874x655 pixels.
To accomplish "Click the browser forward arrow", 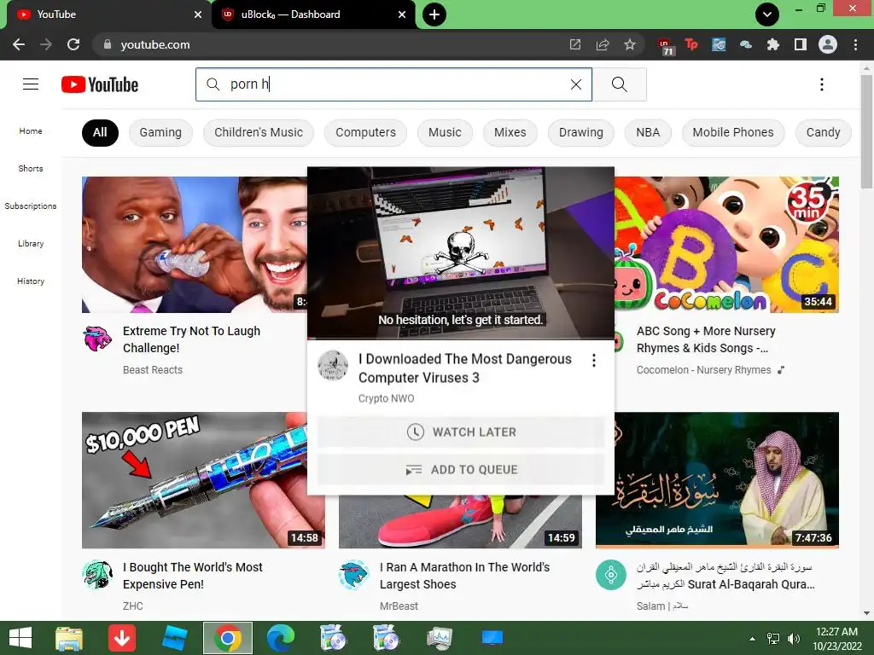I will click(x=46, y=44).
